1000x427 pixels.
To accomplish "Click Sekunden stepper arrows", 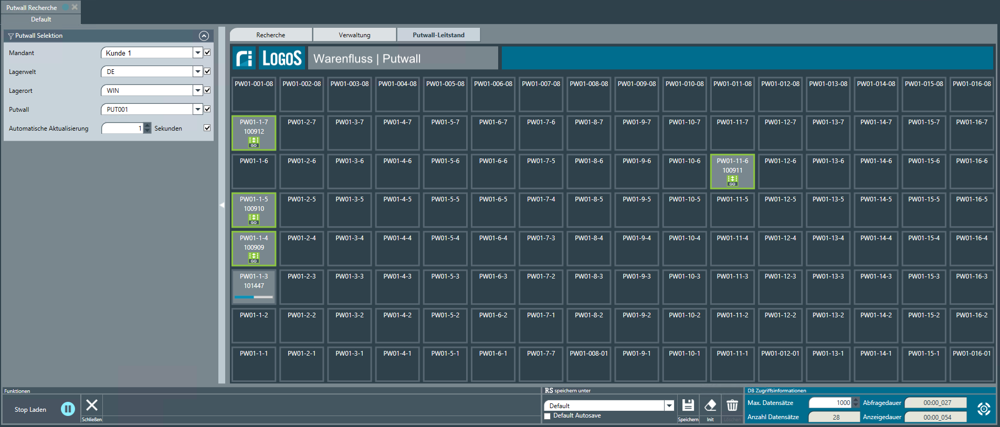I will coord(148,128).
